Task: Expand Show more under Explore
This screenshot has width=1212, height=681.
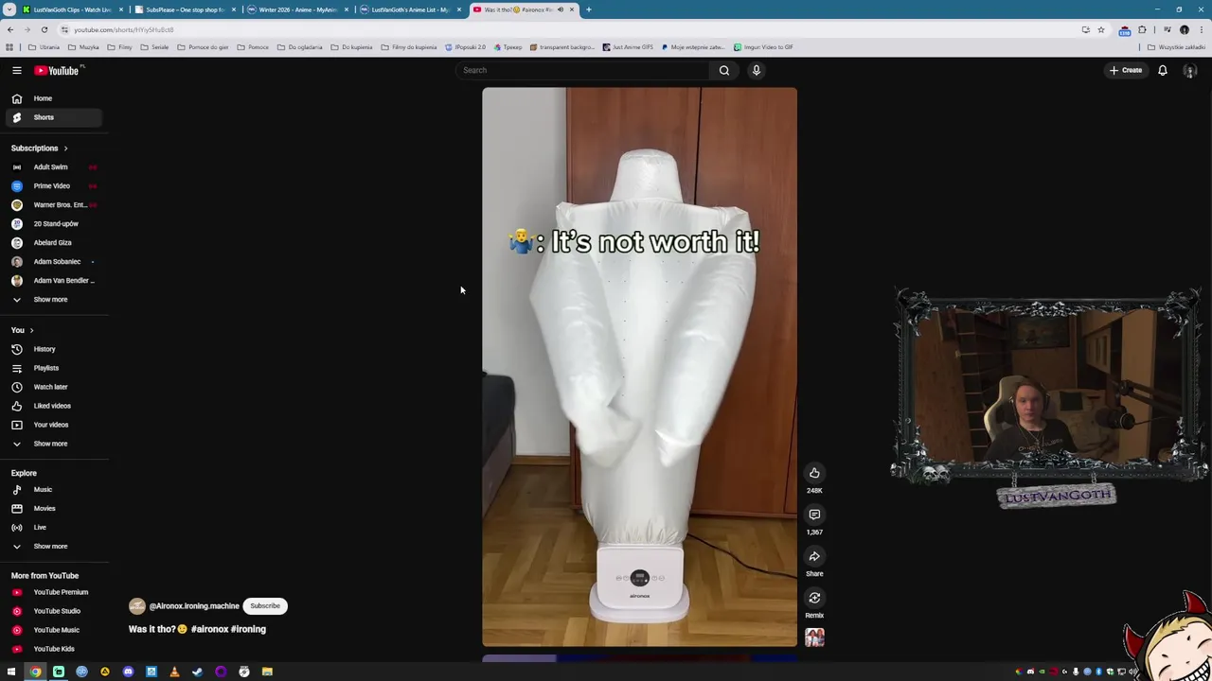Action: (x=54, y=546)
